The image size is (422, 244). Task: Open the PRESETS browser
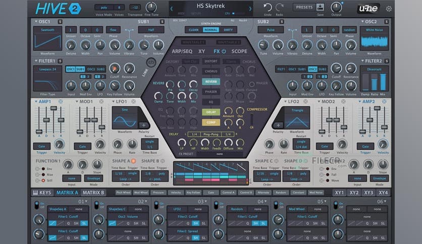click(x=303, y=8)
